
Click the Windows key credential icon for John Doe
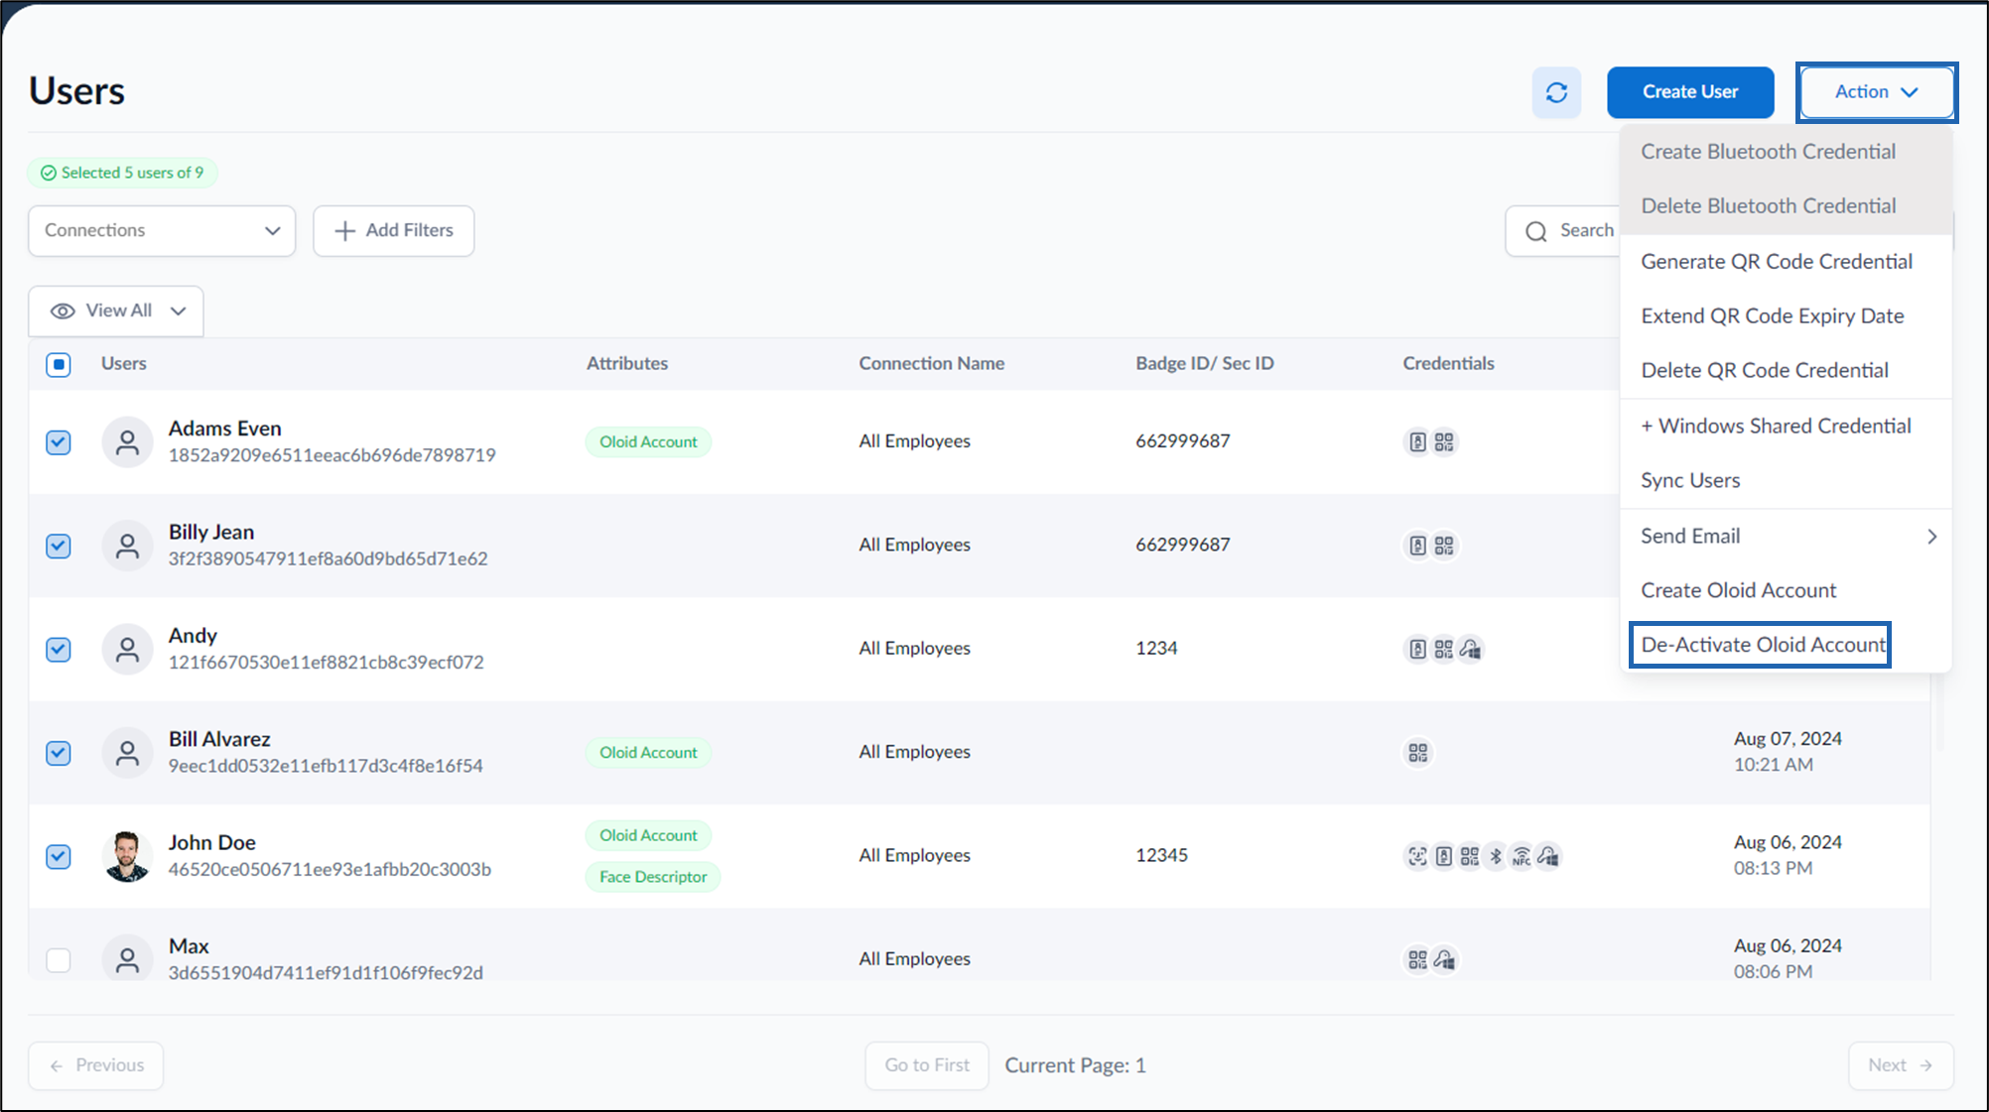pos(1548,856)
